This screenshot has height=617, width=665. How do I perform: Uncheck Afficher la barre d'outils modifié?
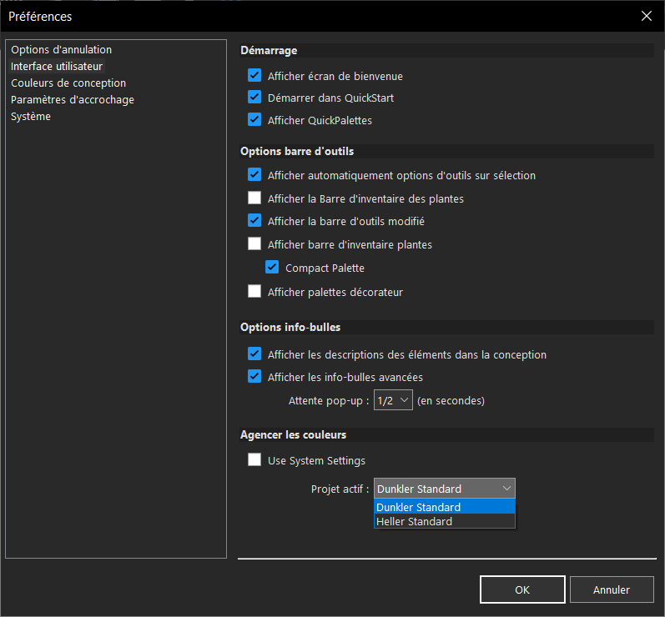click(x=254, y=220)
